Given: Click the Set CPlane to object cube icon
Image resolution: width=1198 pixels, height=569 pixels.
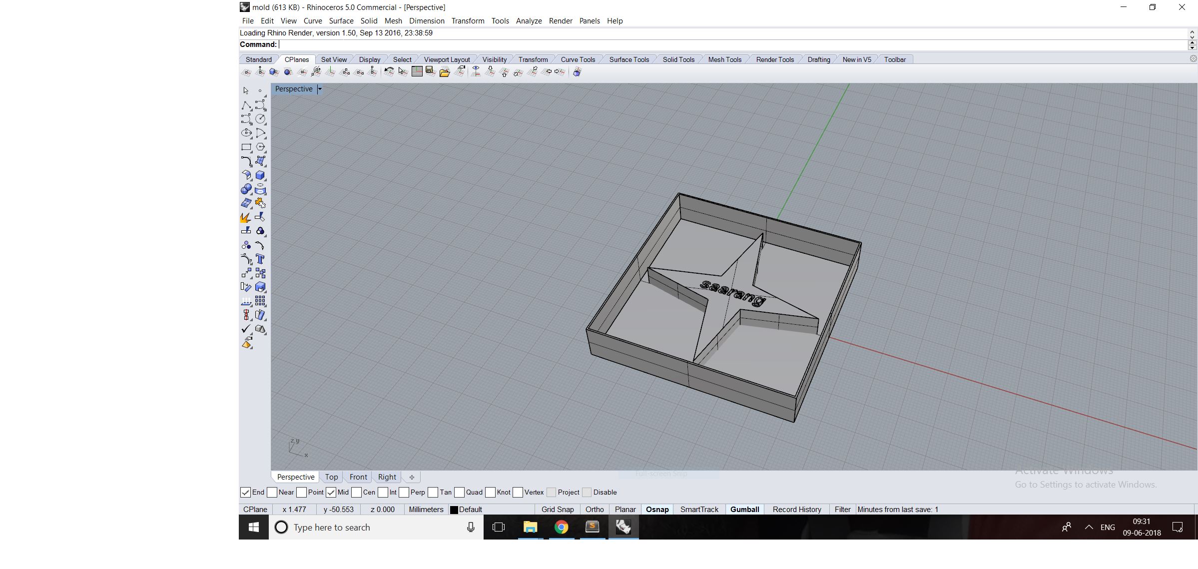Looking at the screenshot, I should [x=274, y=72].
